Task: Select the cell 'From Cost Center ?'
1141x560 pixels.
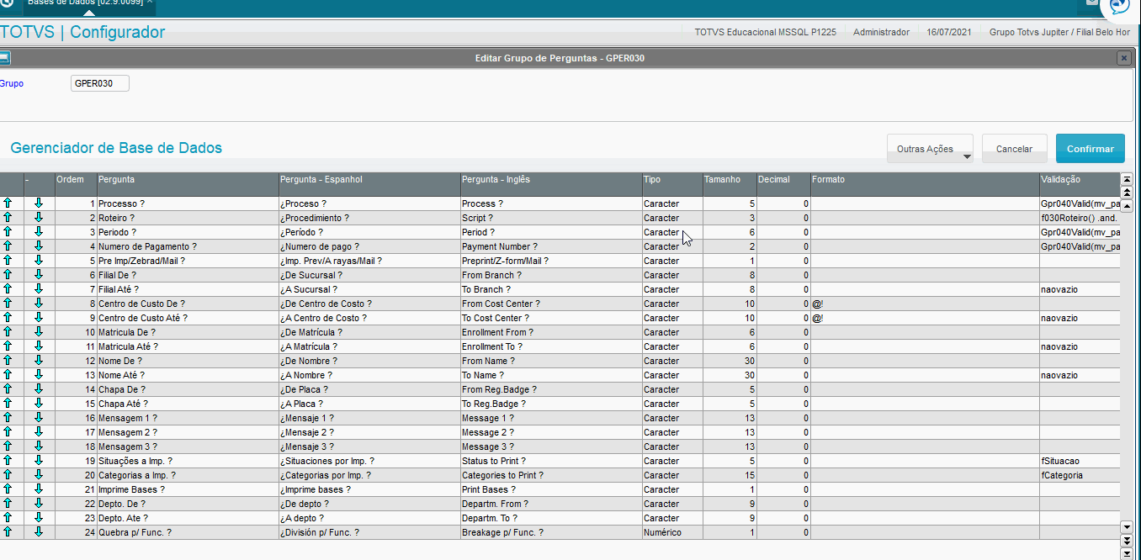Action: [x=550, y=304]
